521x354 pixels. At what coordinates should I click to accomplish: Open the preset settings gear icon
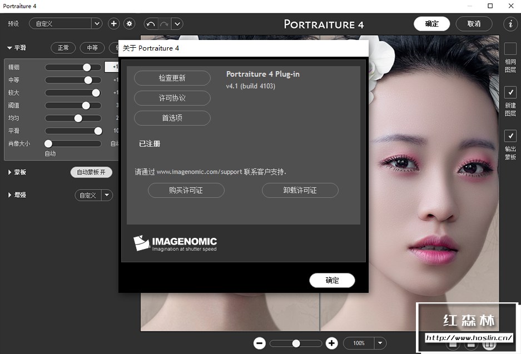[129, 23]
